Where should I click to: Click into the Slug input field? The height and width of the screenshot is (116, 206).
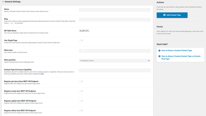tap(115, 20)
